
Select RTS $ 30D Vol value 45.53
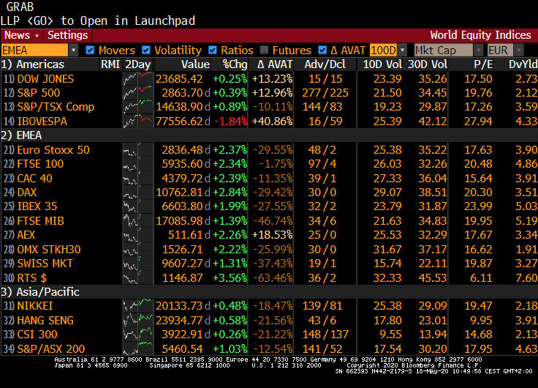coord(433,277)
